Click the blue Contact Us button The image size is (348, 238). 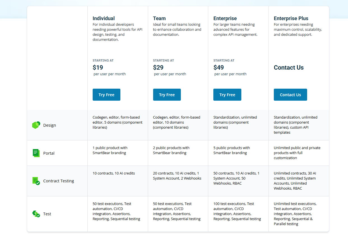click(290, 95)
